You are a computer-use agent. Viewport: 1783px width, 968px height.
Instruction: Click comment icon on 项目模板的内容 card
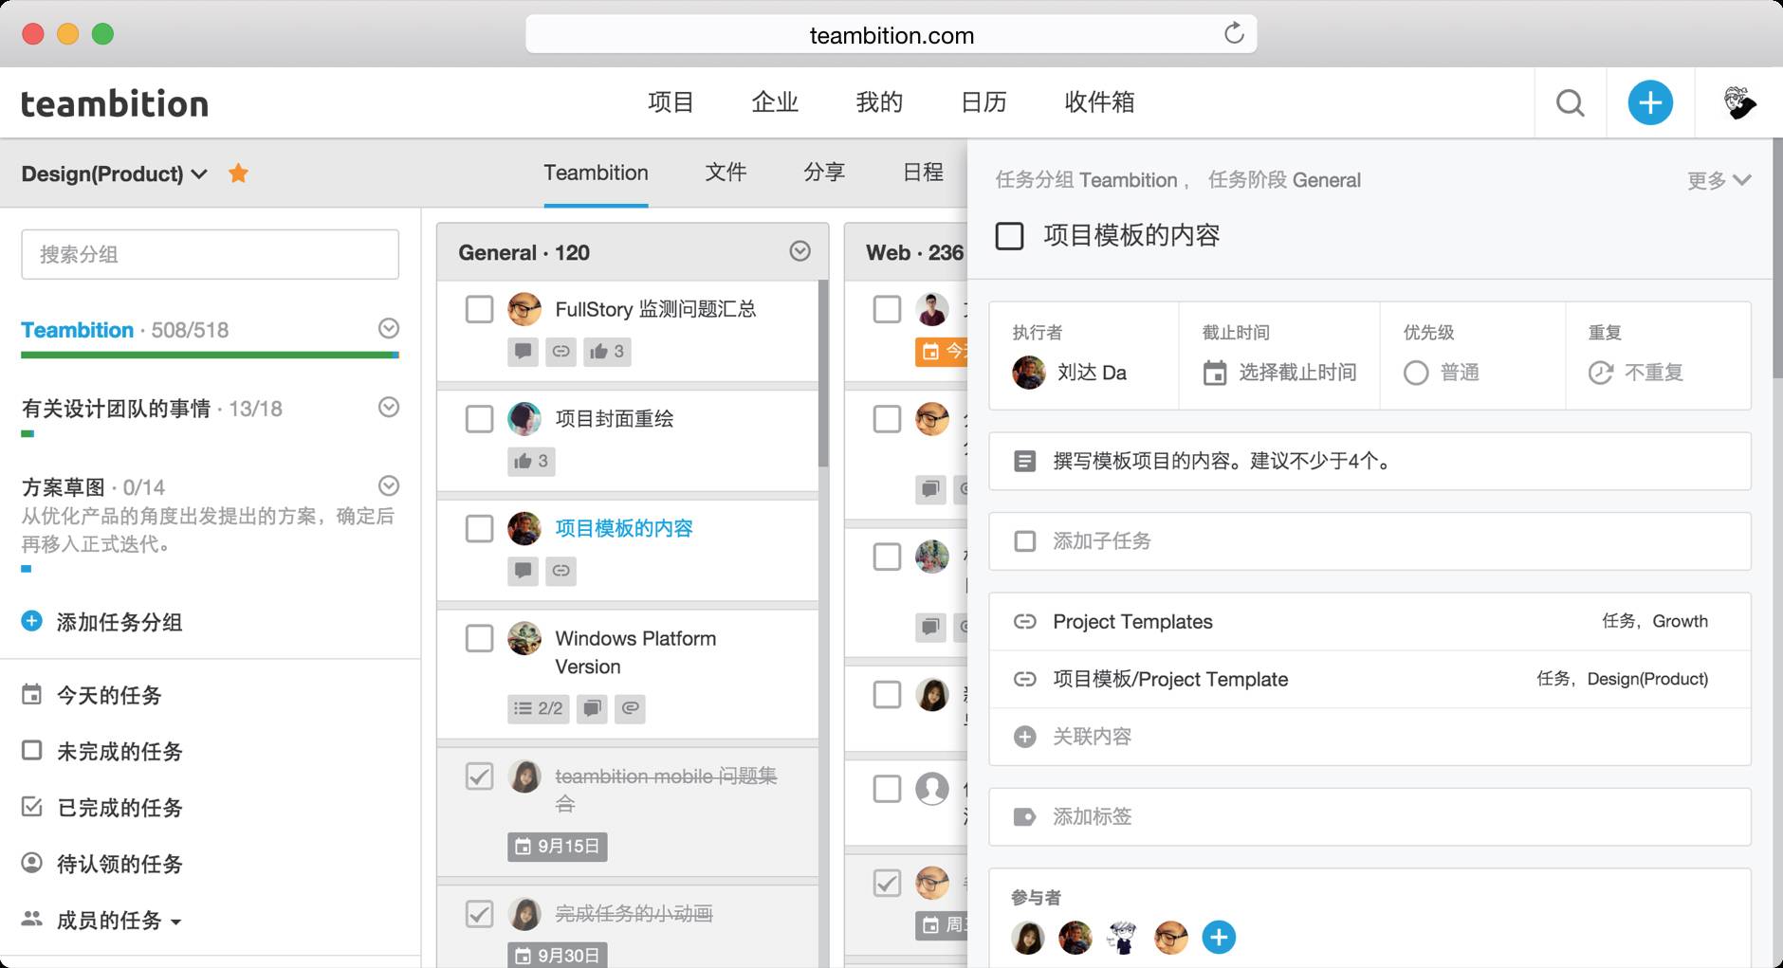pyautogui.click(x=523, y=571)
